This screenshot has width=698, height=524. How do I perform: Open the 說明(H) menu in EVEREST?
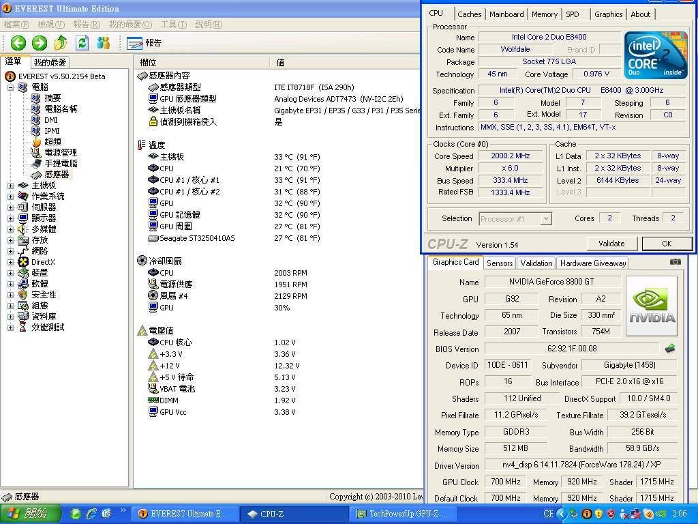[209, 25]
